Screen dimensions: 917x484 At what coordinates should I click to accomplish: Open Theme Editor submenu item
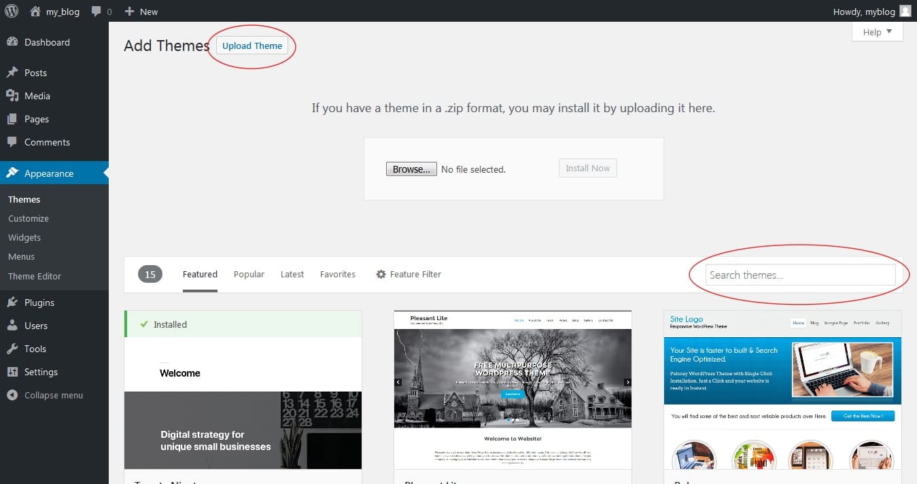coord(35,276)
